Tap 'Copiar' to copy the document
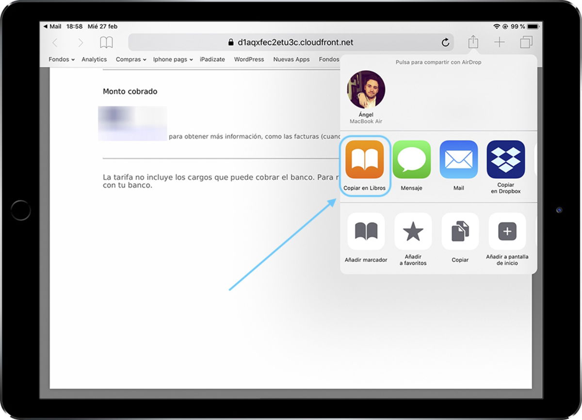582x420 pixels. (459, 231)
